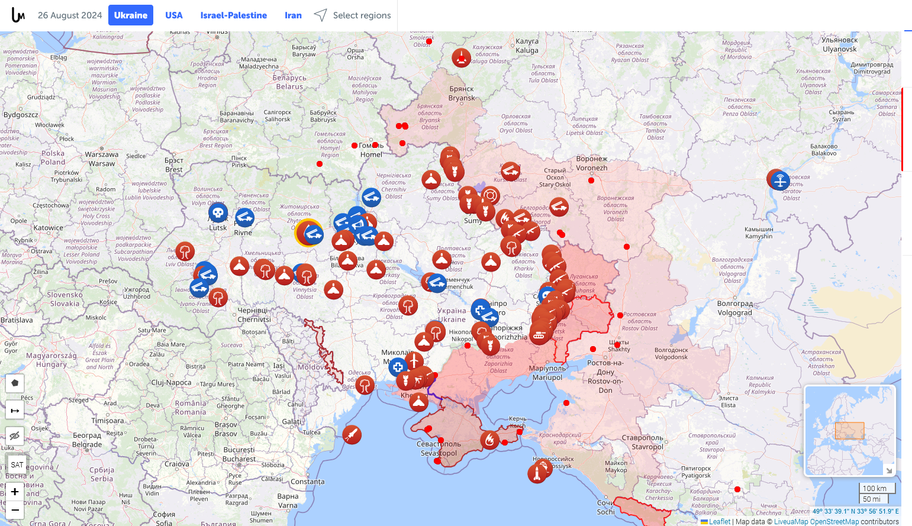This screenshot has width=912, height=526.
Task: Click the blue air-defence marker in Chernihiv Oblast
Action: (371, 196)
